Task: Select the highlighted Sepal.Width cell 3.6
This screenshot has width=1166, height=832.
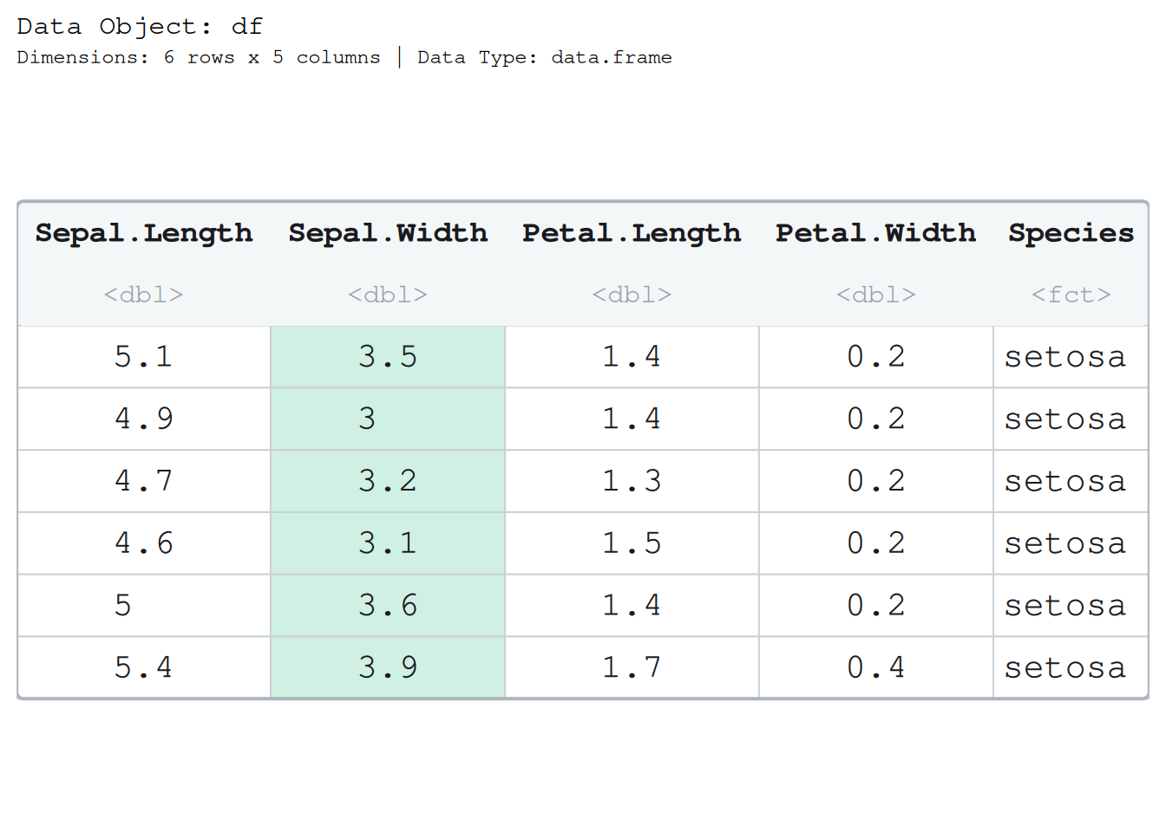Action: 388,605
